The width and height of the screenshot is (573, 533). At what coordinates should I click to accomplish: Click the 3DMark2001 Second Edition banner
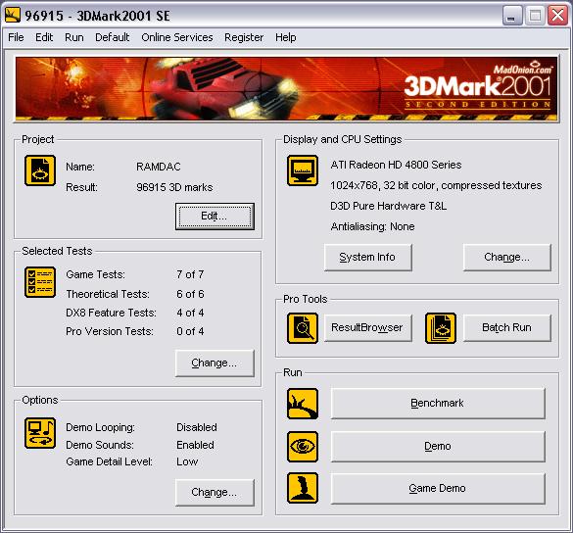click(286, 88)
